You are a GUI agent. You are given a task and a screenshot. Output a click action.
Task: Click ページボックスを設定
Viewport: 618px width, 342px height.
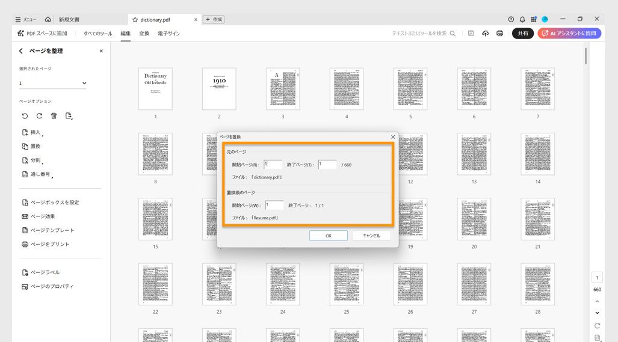tap(51, 203)
